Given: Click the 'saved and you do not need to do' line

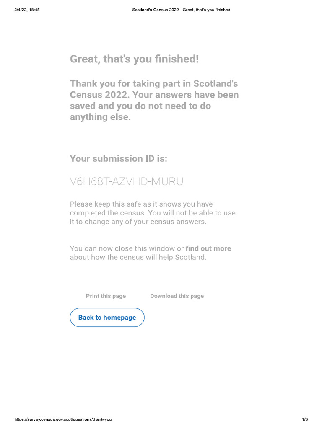Looking at the screenshot, I should click(x=140, y=106).
